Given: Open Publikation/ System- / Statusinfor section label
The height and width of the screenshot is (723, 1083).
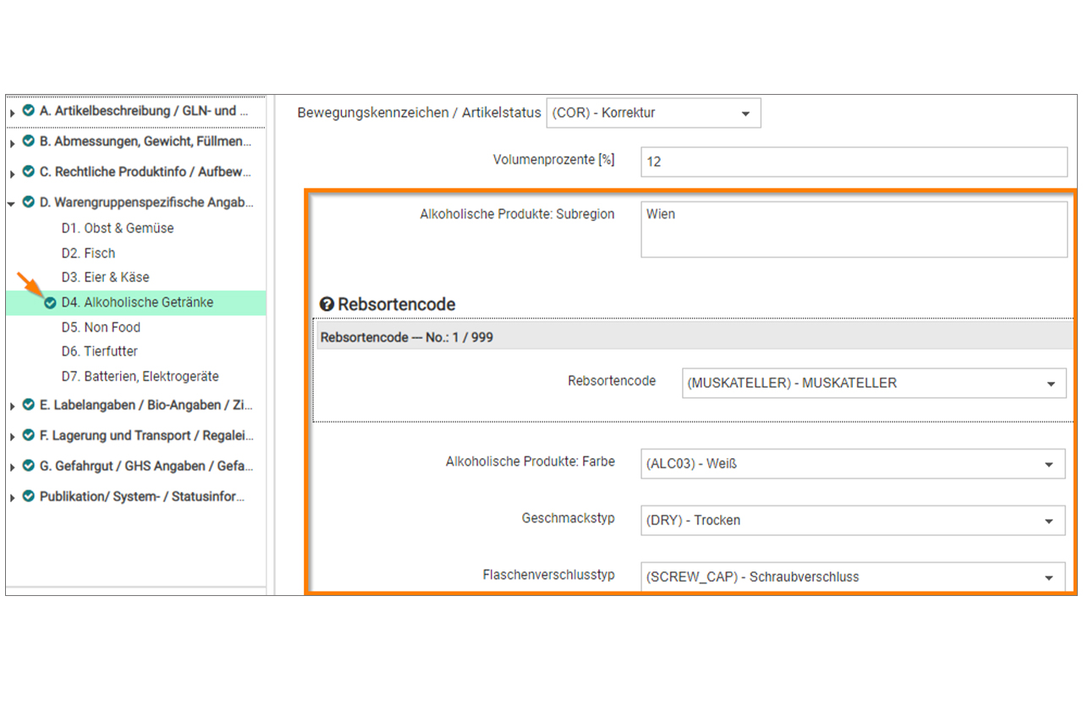Looking at the screenshot, I should tap(142, 497).
